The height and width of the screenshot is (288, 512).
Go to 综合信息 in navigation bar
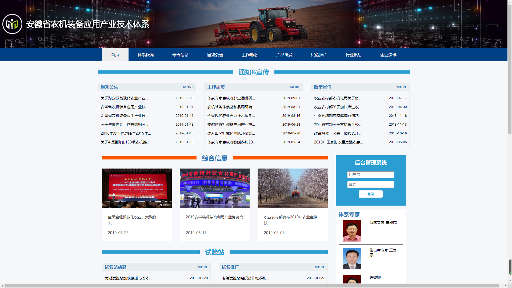click(x=180, y=55)
